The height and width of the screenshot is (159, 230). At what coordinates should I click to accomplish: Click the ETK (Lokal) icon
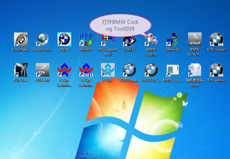coord(217,40)
